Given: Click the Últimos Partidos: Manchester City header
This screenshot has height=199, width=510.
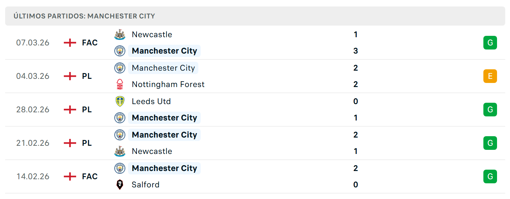Looking at the screenshot, I should [84, 16].
